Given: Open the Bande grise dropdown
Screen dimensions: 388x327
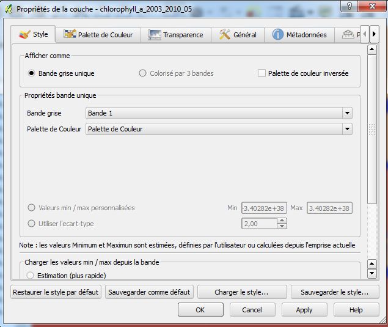Looking at the screenshot, I should [x=347, y=113].
